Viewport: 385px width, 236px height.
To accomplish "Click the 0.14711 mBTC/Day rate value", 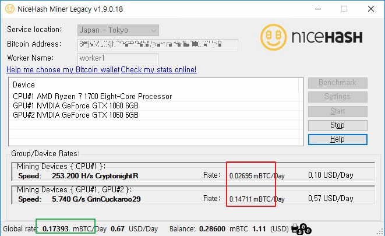I will [x=257, y=199].
